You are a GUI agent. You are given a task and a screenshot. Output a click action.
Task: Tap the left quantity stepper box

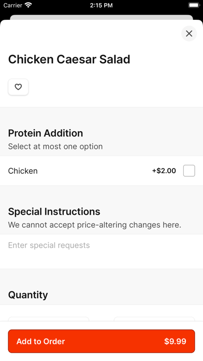[x=49, y=319]
